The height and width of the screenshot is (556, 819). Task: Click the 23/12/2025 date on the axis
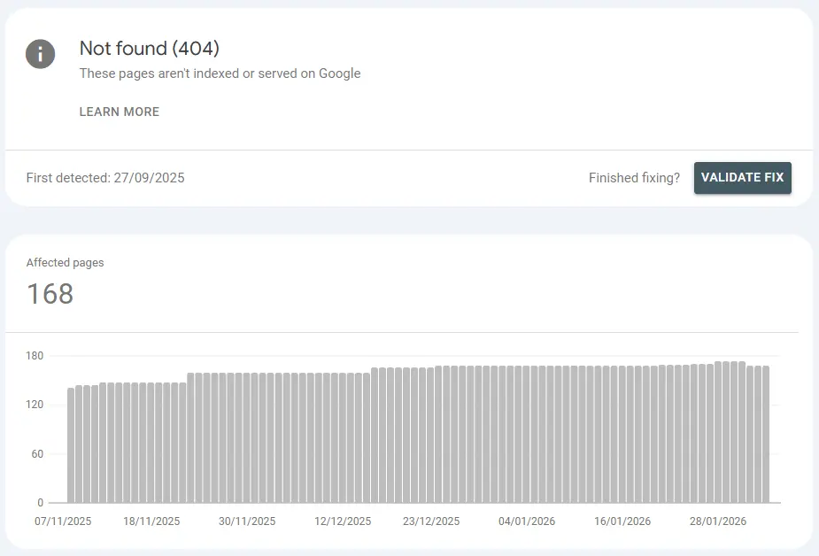(431, 521)
